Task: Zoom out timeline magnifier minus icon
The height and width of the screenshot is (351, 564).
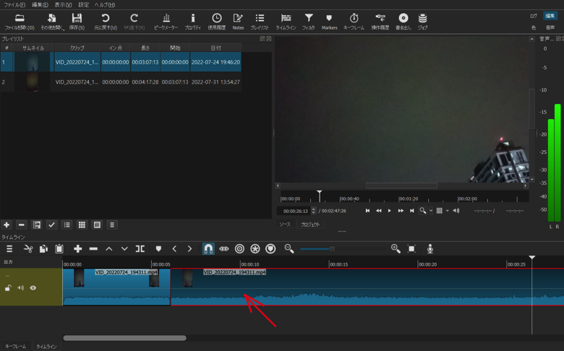Action: pyautogui.click(x=289, y=248)
